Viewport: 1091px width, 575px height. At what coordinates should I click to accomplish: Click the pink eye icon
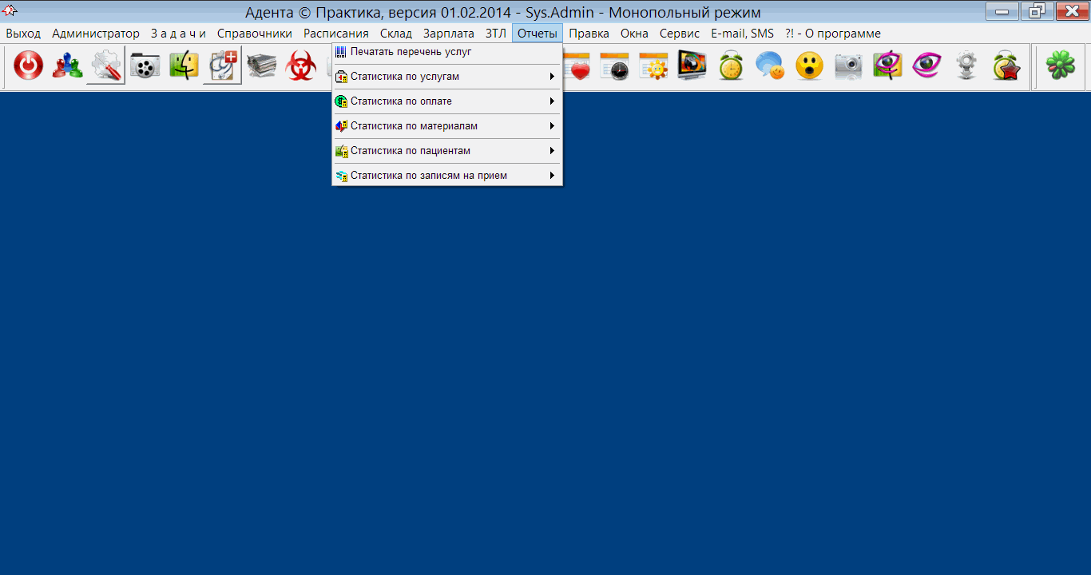tap(926, 66)
